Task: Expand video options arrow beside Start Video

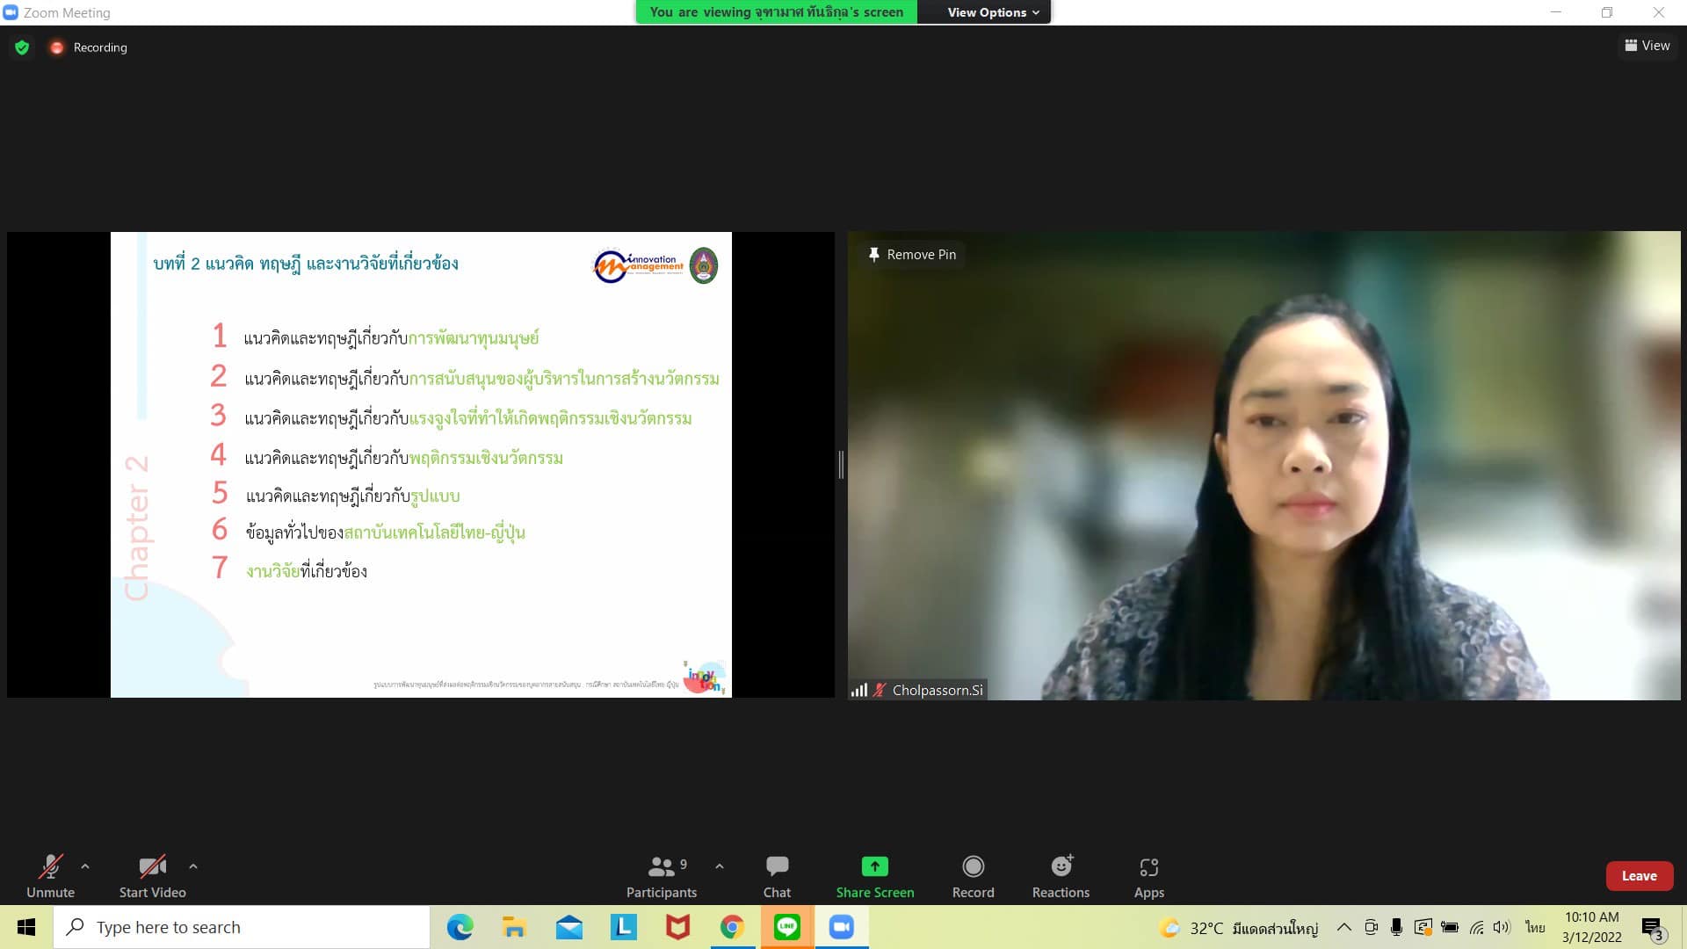Action: click(x=193, y=866)
